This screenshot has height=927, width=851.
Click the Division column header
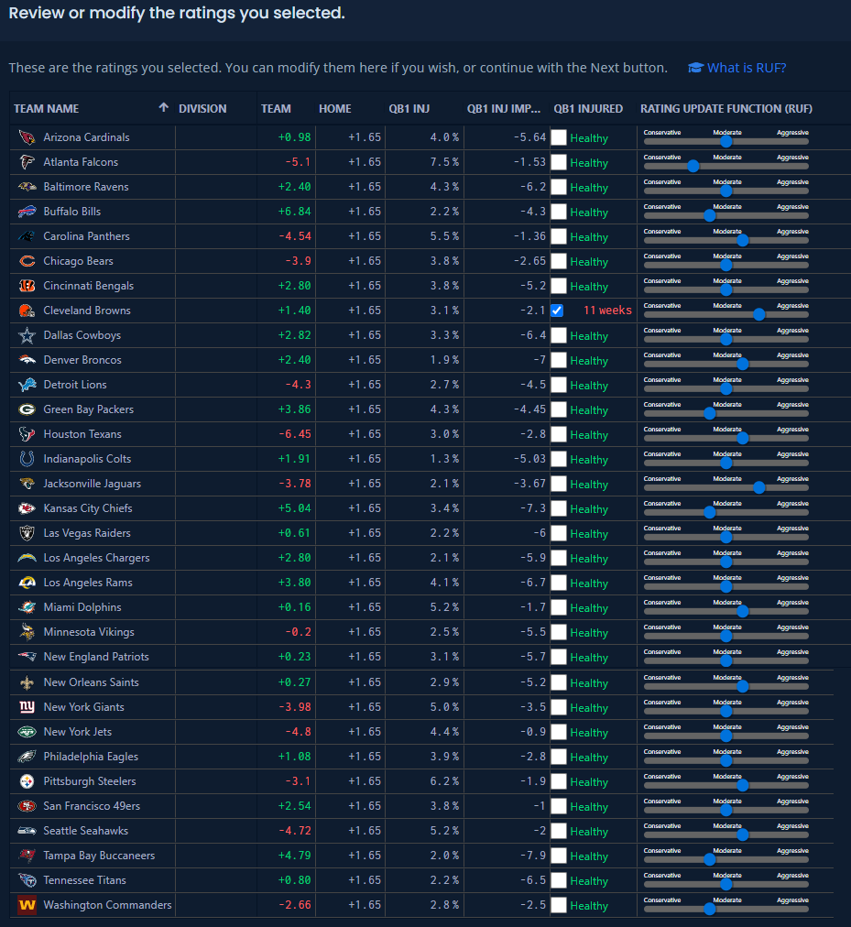point(202,109)
